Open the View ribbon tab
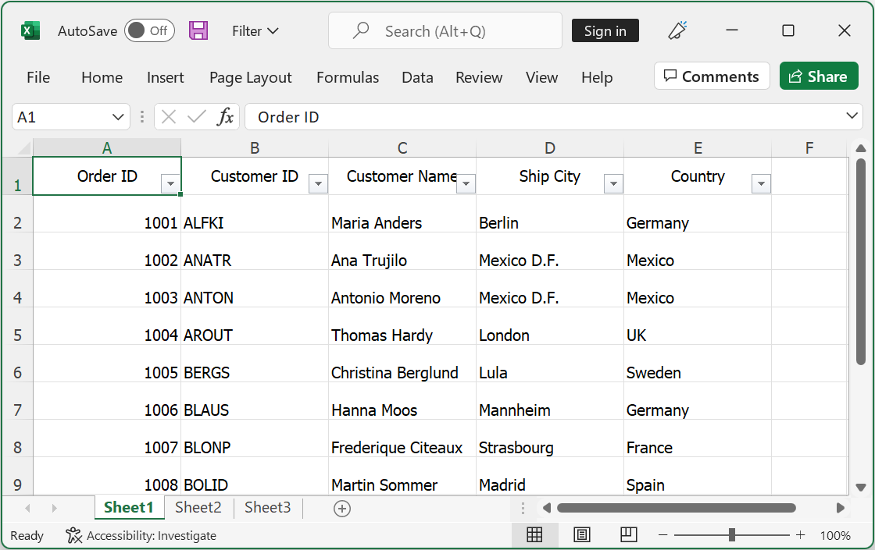This screenshot has width=875, height=550. [x=541, y=77]
